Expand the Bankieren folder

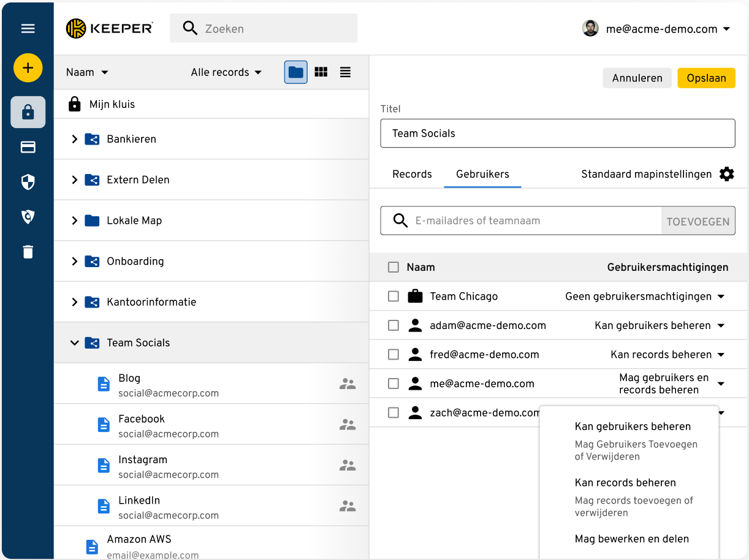pyautogui.click(x=75, y=139)
